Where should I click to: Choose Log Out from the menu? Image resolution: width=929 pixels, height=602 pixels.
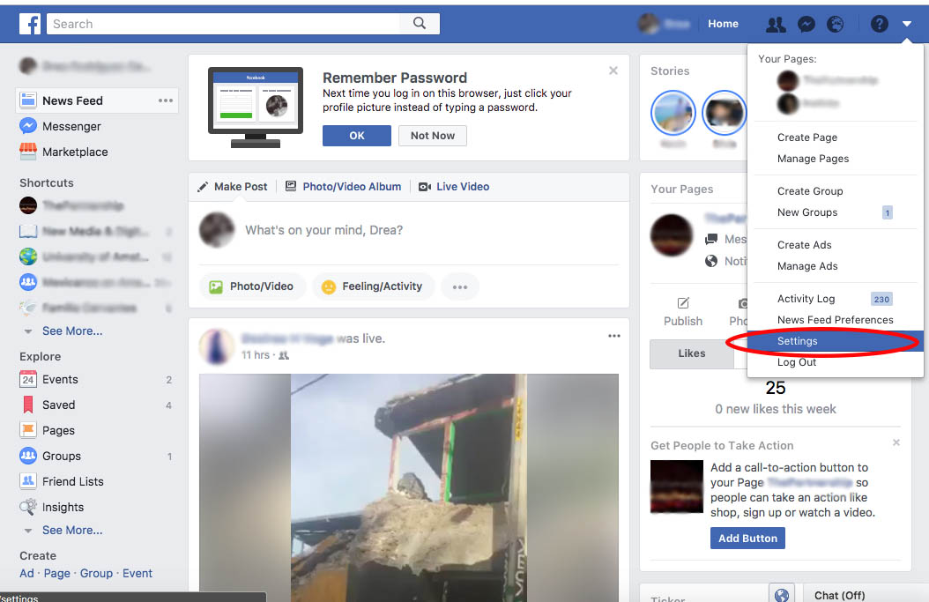point(835,362)
